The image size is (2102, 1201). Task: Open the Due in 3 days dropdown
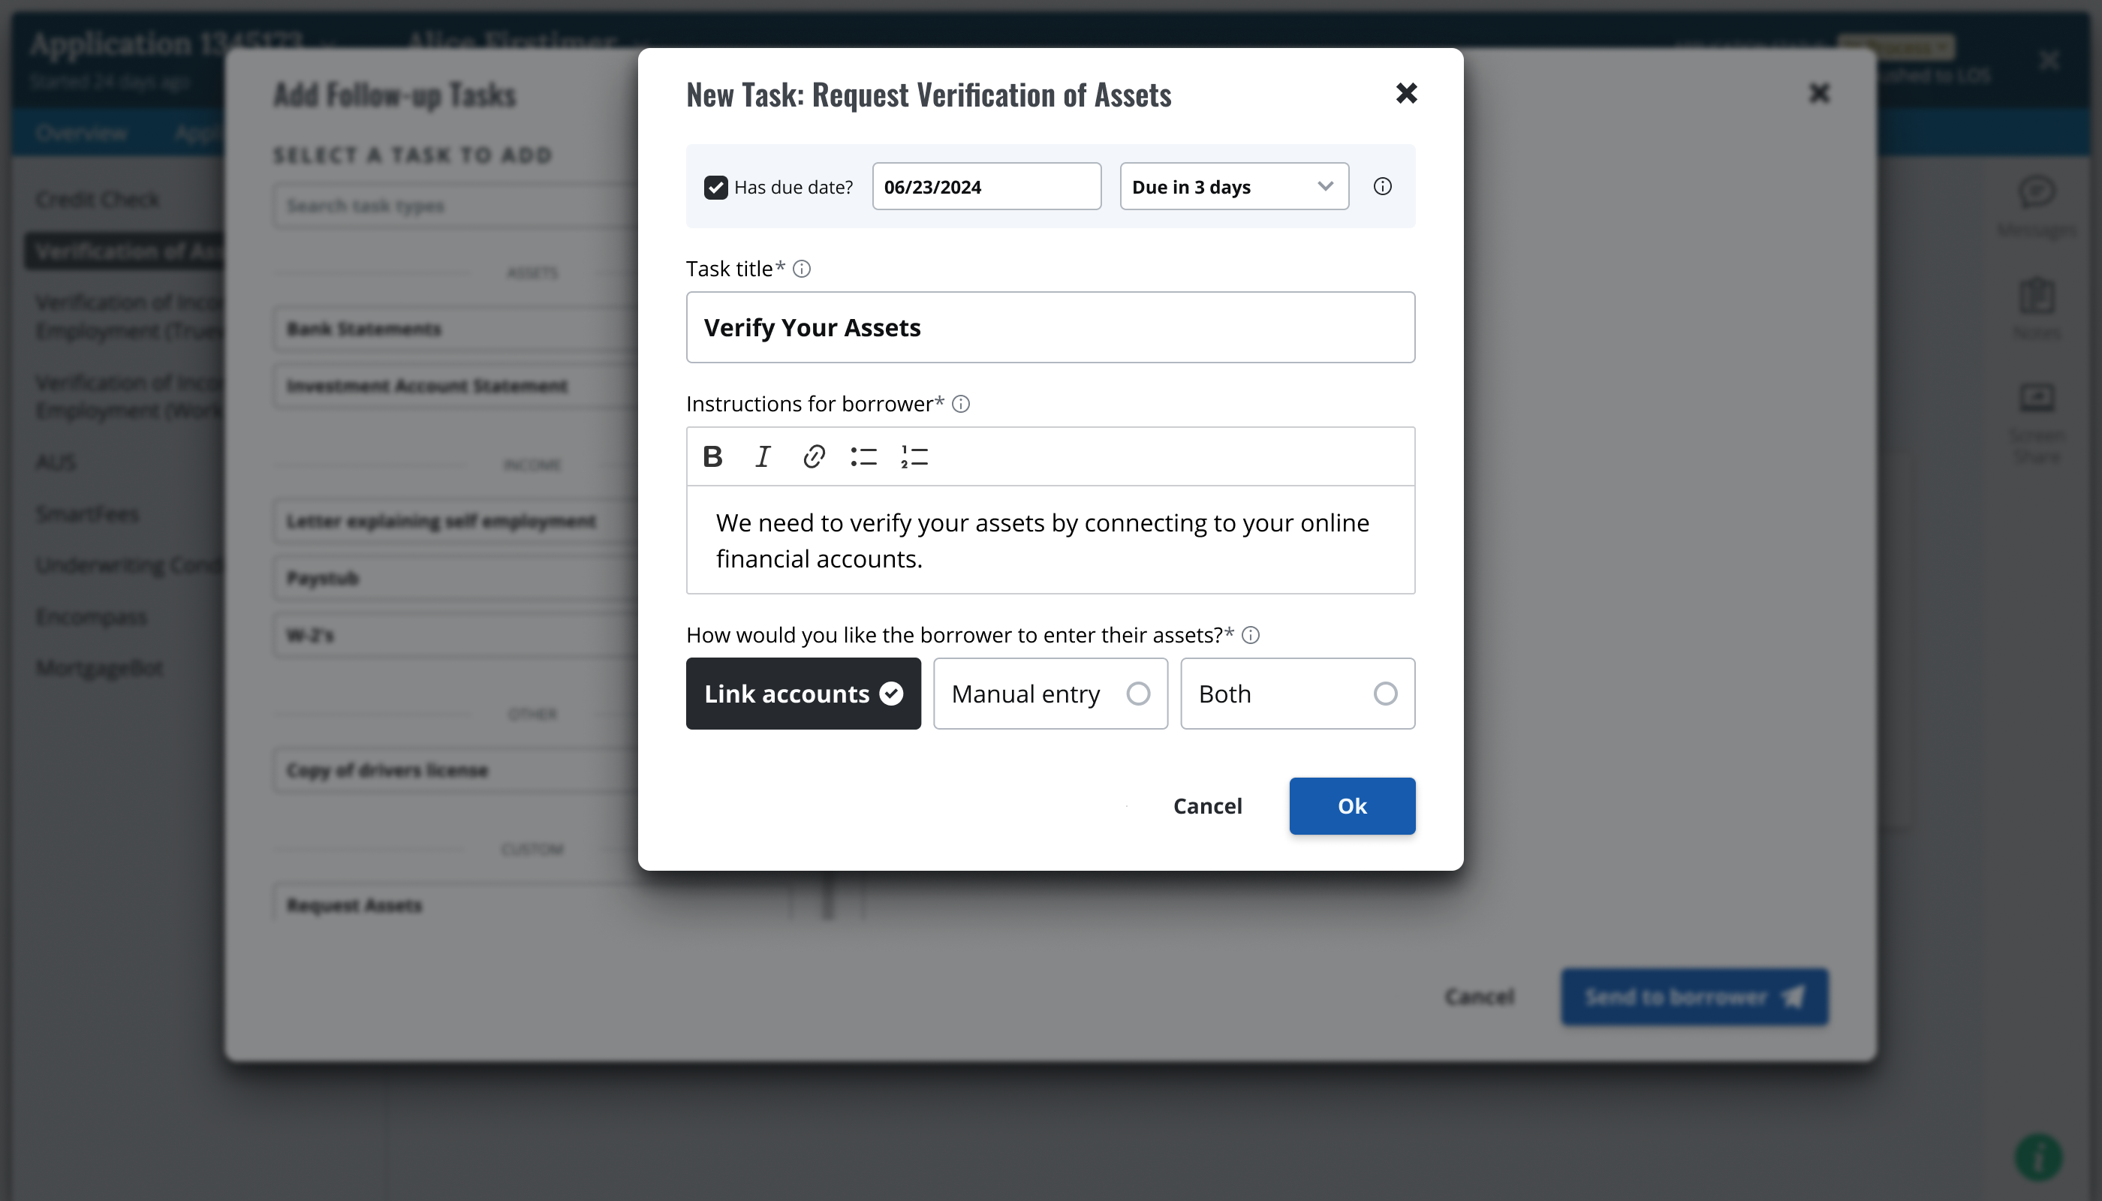tap(1233, 186)
